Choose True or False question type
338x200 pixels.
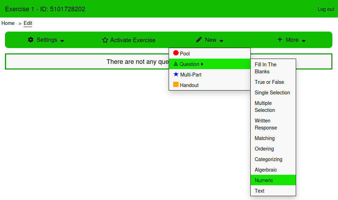(269, 82)
